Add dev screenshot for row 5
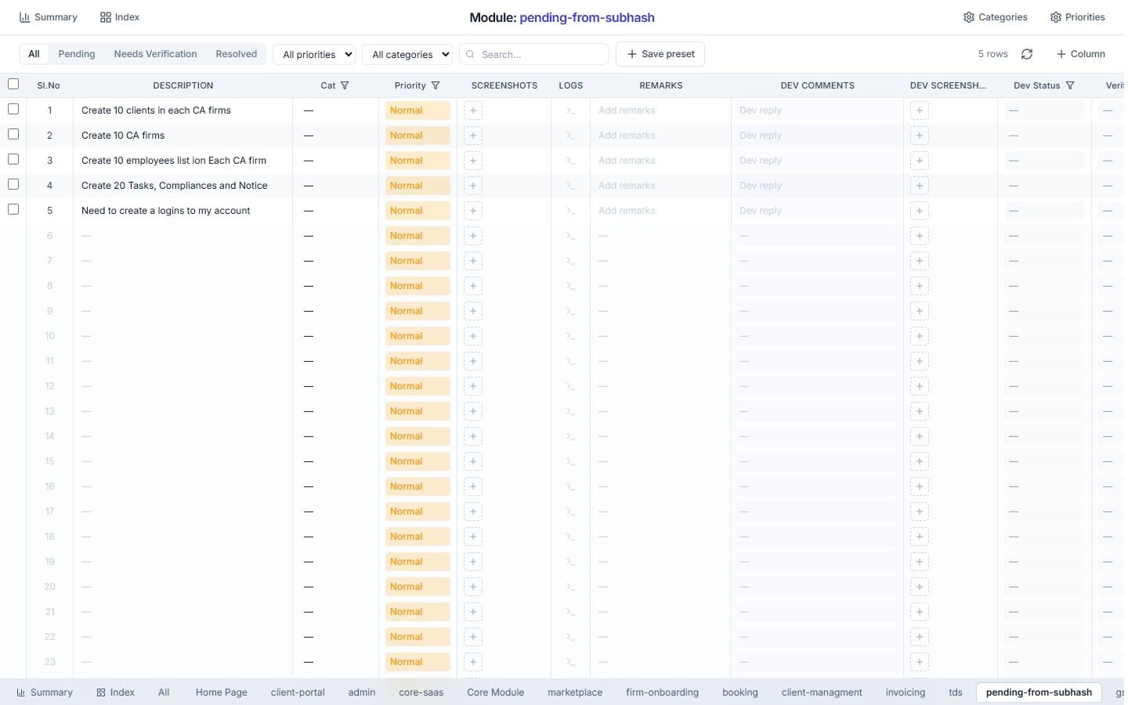 coord(920,211)
